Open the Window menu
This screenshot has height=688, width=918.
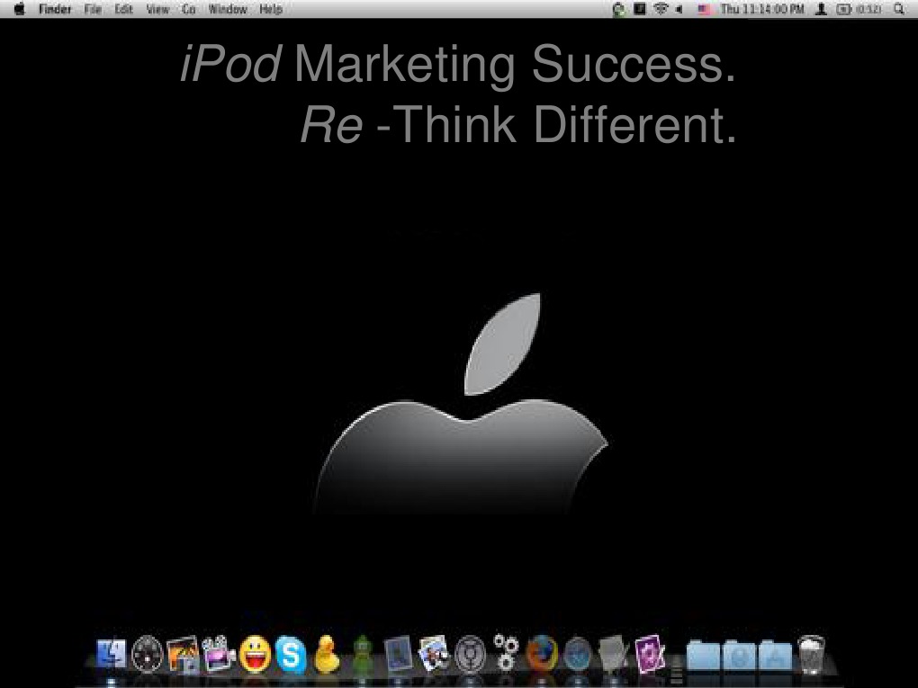pos(227,9)
